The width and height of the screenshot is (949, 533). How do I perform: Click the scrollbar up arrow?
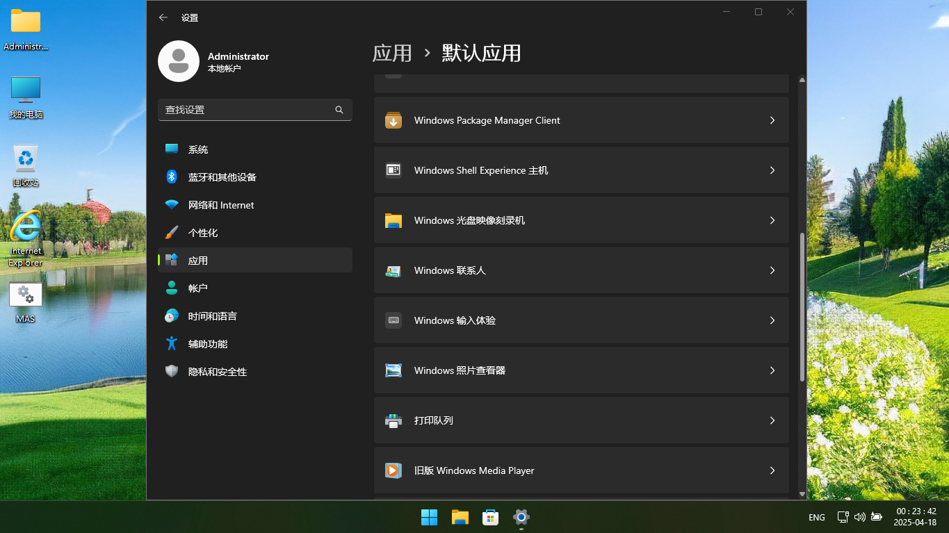802,80
